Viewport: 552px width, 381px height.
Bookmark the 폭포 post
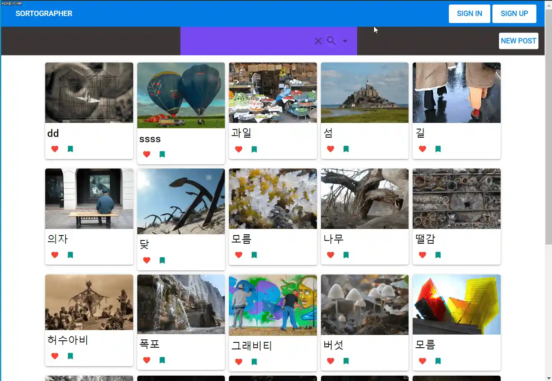[162, 360]
